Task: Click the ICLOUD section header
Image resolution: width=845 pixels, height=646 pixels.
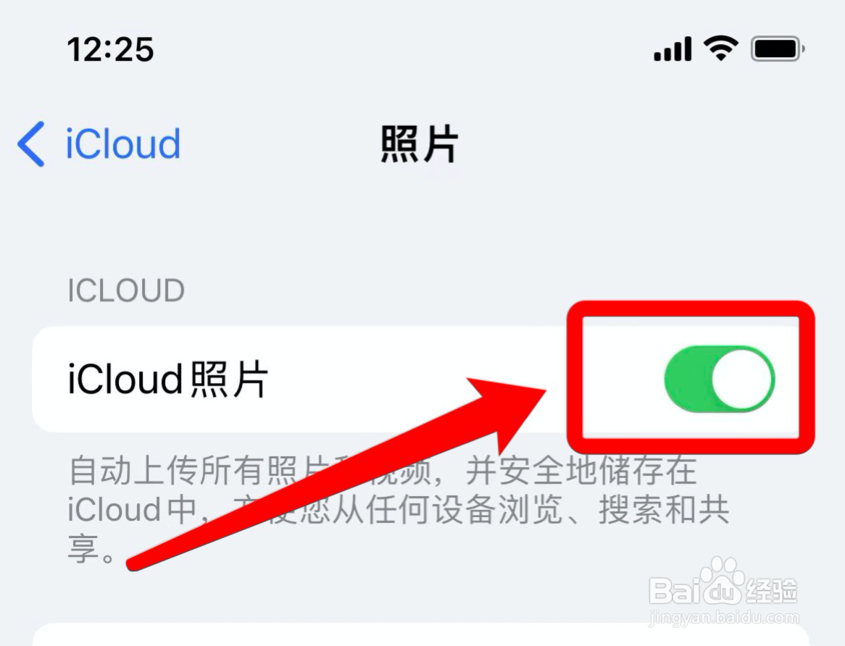Action: coord(126,290)
